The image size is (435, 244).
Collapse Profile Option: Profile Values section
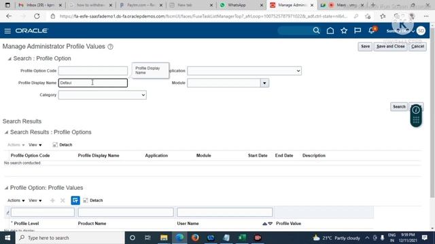tap(6, 188)
